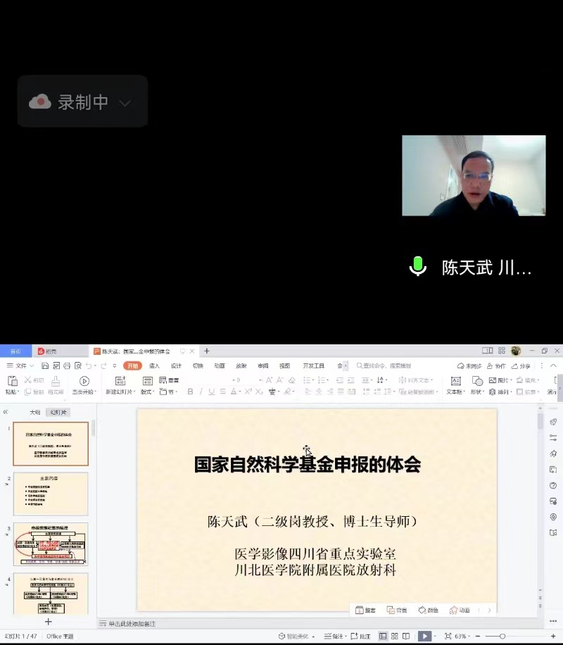Screen dimensions: 563x645
Task: Click the Print icon in quick access toolbar
Action: click(x=67, y=366)
